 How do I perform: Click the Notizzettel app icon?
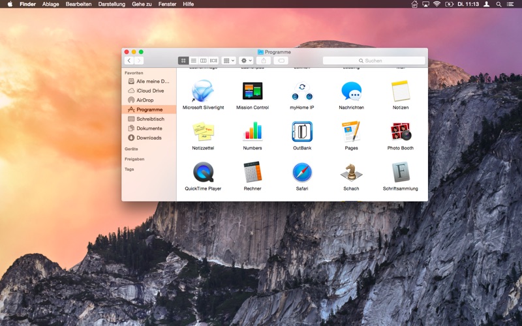pos(203,132)
